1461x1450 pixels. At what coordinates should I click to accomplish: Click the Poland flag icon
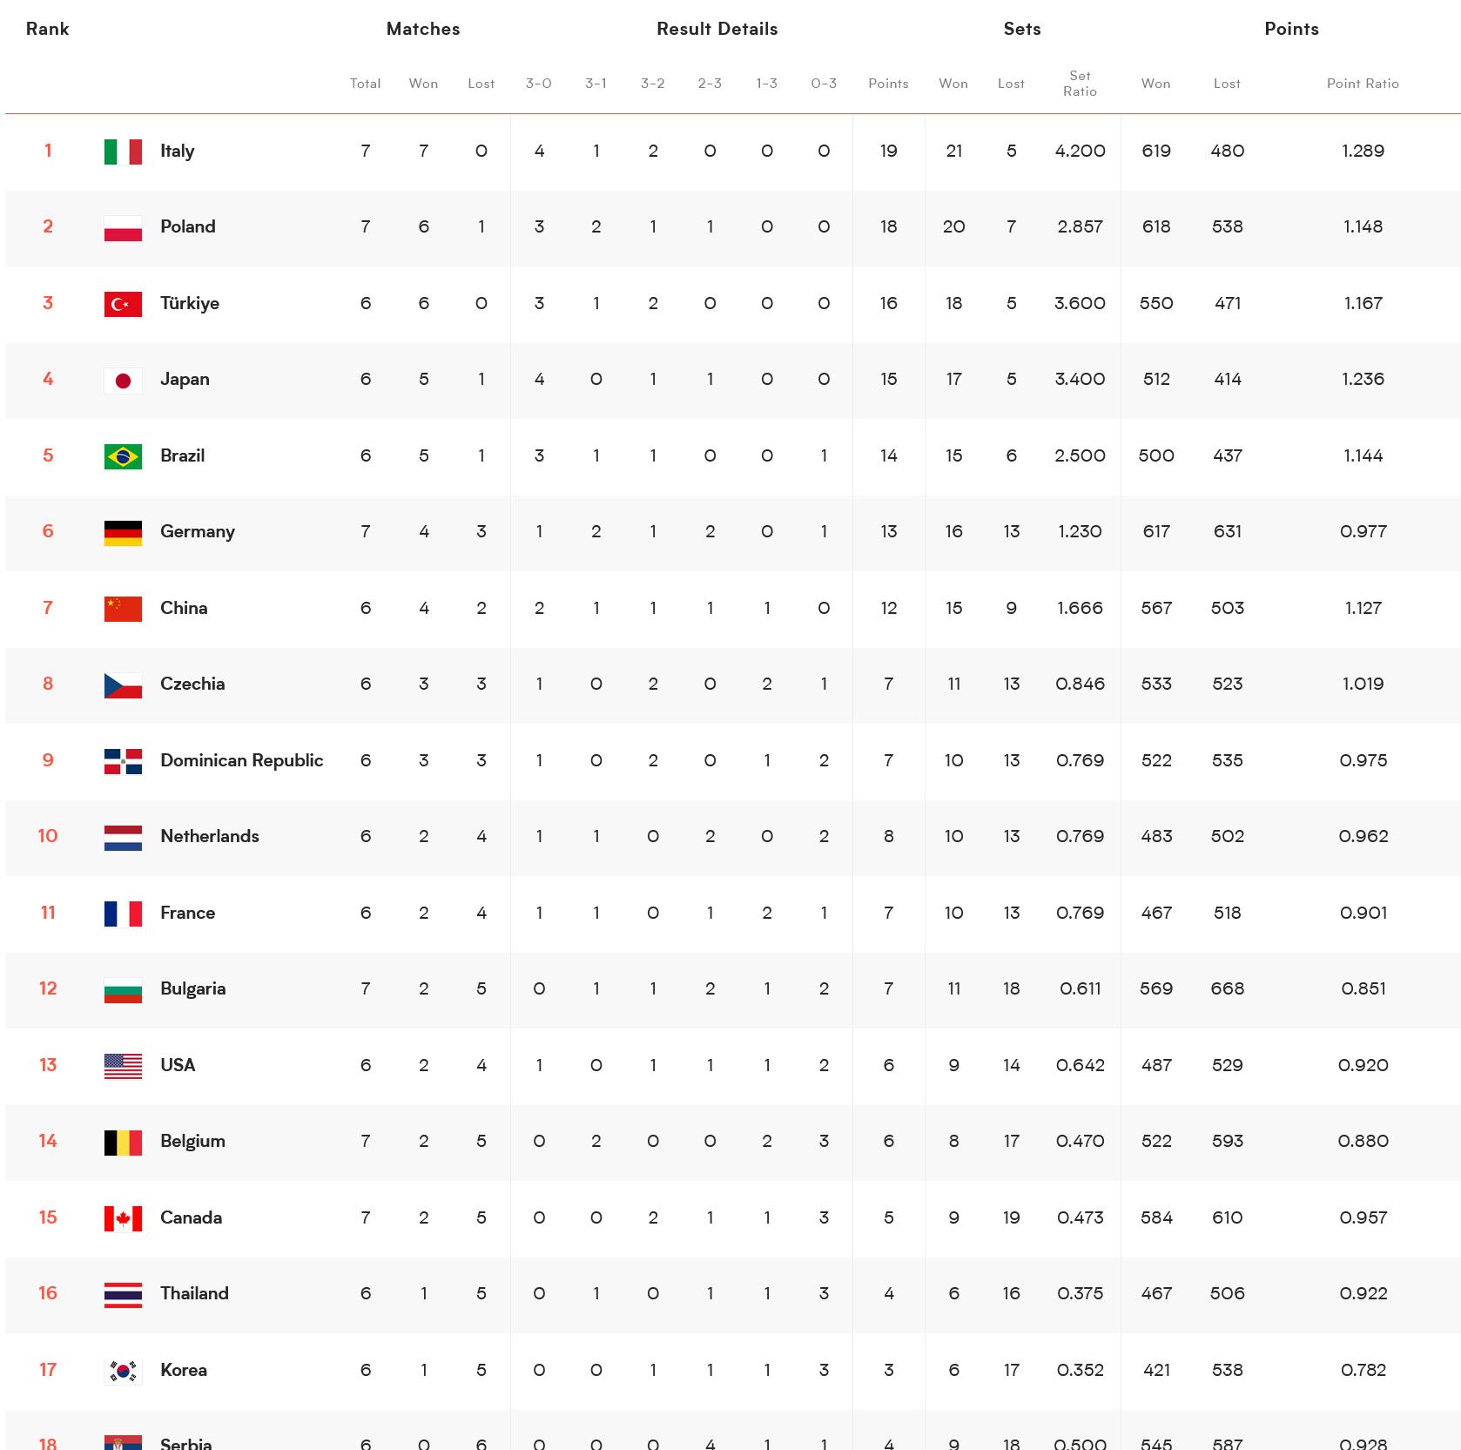(x=123, y=228)
